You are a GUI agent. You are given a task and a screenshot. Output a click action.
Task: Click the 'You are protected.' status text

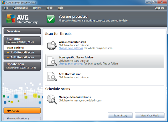(73, 17)
